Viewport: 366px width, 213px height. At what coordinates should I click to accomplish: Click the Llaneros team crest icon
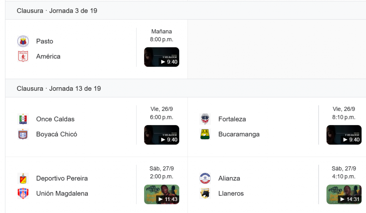(x=205, y=193)
